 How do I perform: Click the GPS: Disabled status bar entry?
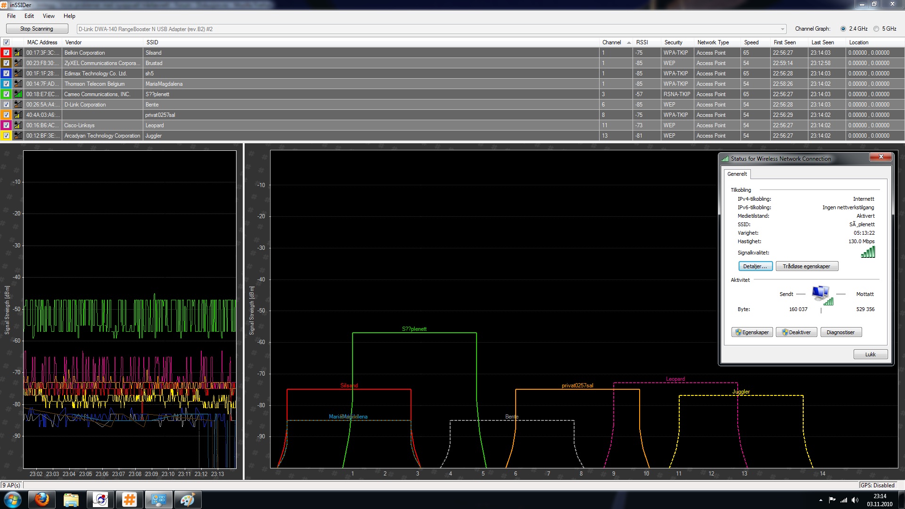pyautogui.click(x=877, y=485)
